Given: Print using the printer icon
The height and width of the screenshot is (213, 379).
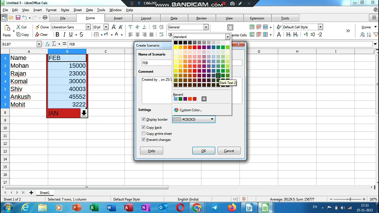Looking at the screenshot, I should coord(45,18).
